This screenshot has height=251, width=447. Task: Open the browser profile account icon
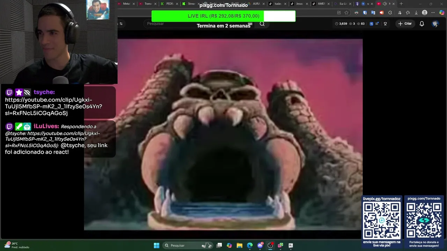pyautogui.click(x=425, y=13)
